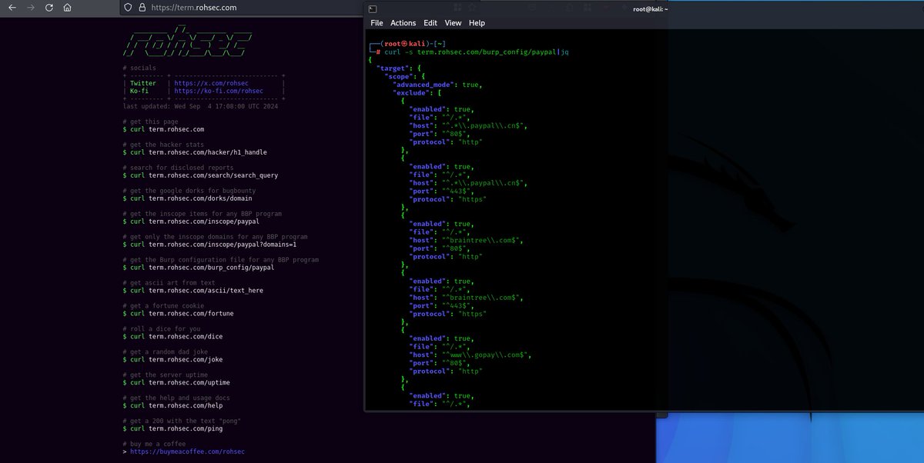Click the '# socials' heading text
This screenshot has height=463, width=924.
pos(139,68)
